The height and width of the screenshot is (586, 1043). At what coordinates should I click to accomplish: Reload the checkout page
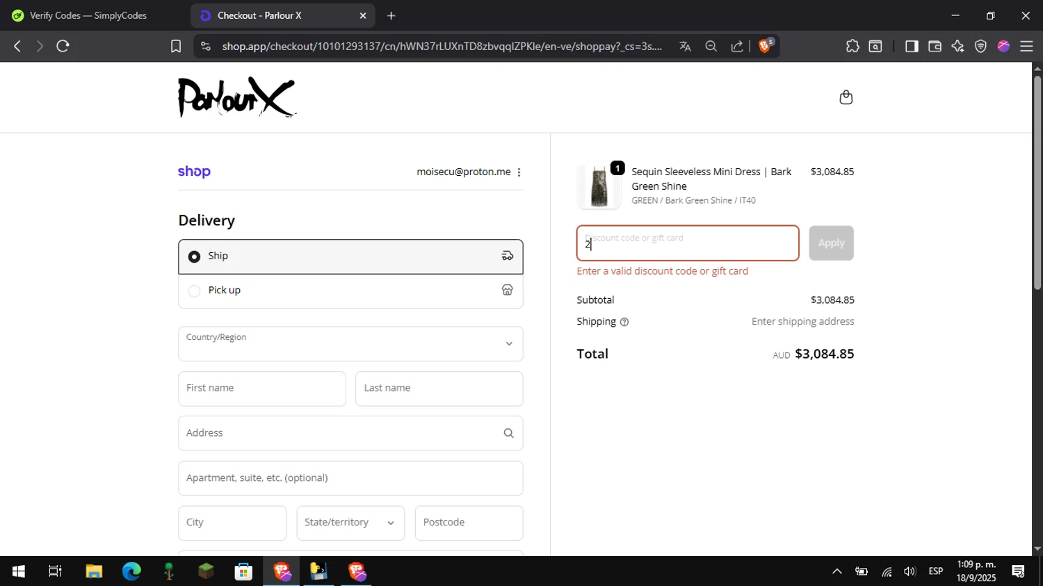(63, 47)
